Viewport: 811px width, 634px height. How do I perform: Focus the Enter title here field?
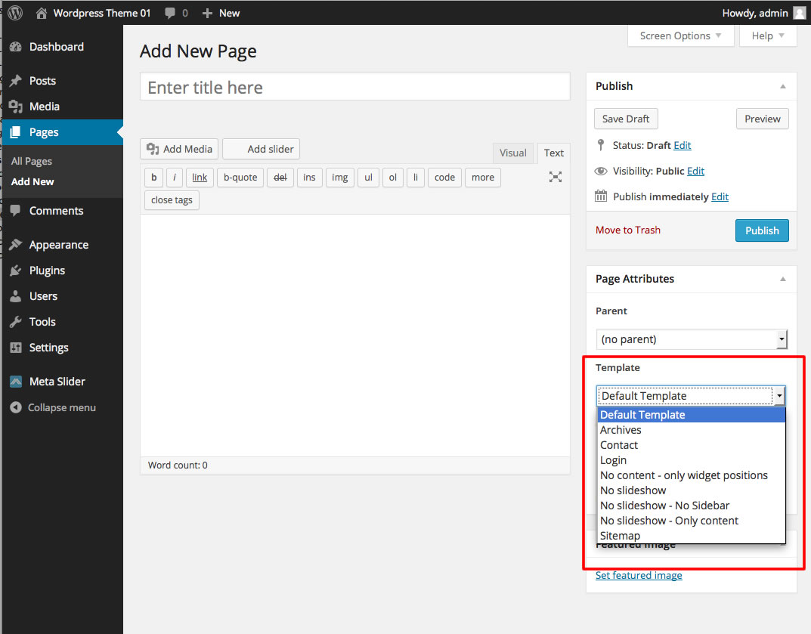pos(354,86)
